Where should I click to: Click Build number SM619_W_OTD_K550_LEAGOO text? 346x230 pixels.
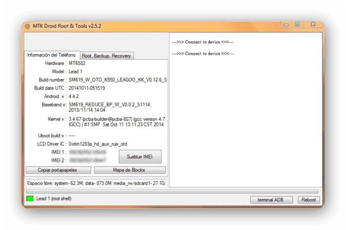118,80
